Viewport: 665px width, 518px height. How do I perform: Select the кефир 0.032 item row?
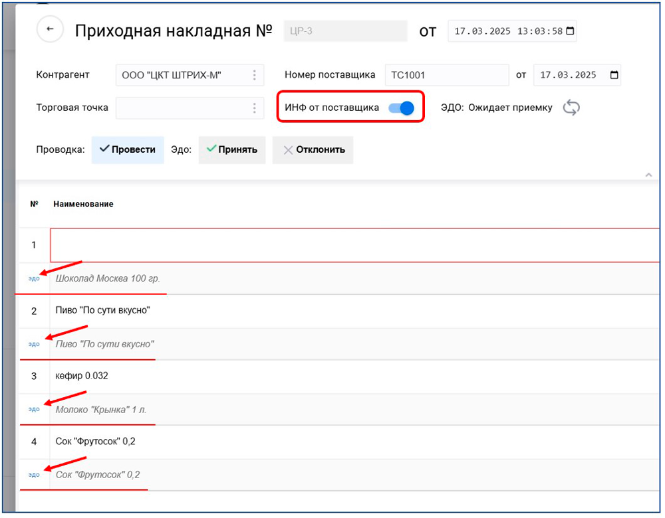pyautogui.click(x=82, y=376)
